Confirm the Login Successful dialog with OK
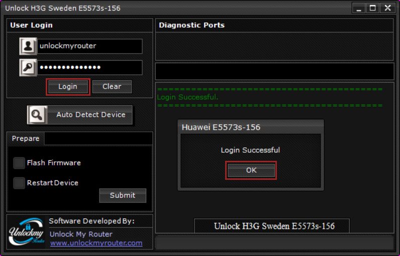 pyautogui.click(x=251, y=170)
